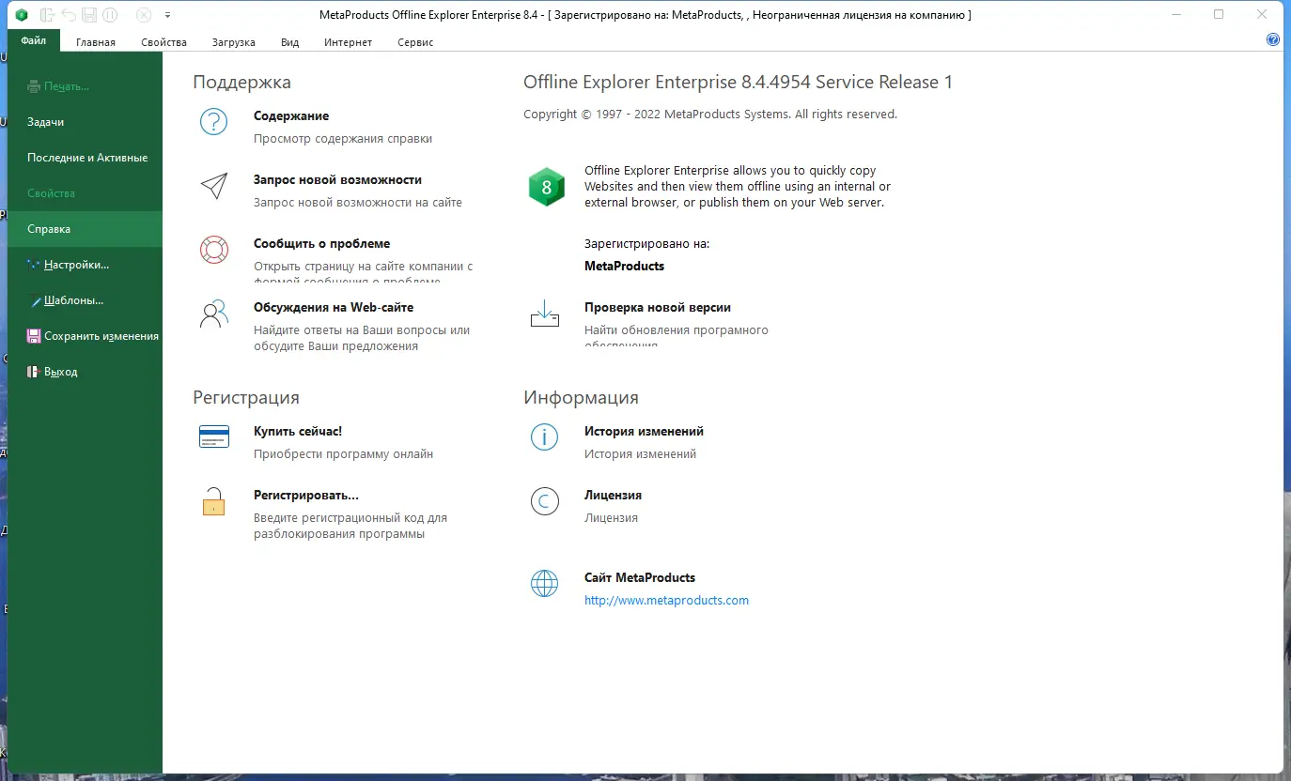Switch to the Свойства ribbon tab
This screenshot has height=781, width=1291.
pyautogui.click(x=164, y=42)
